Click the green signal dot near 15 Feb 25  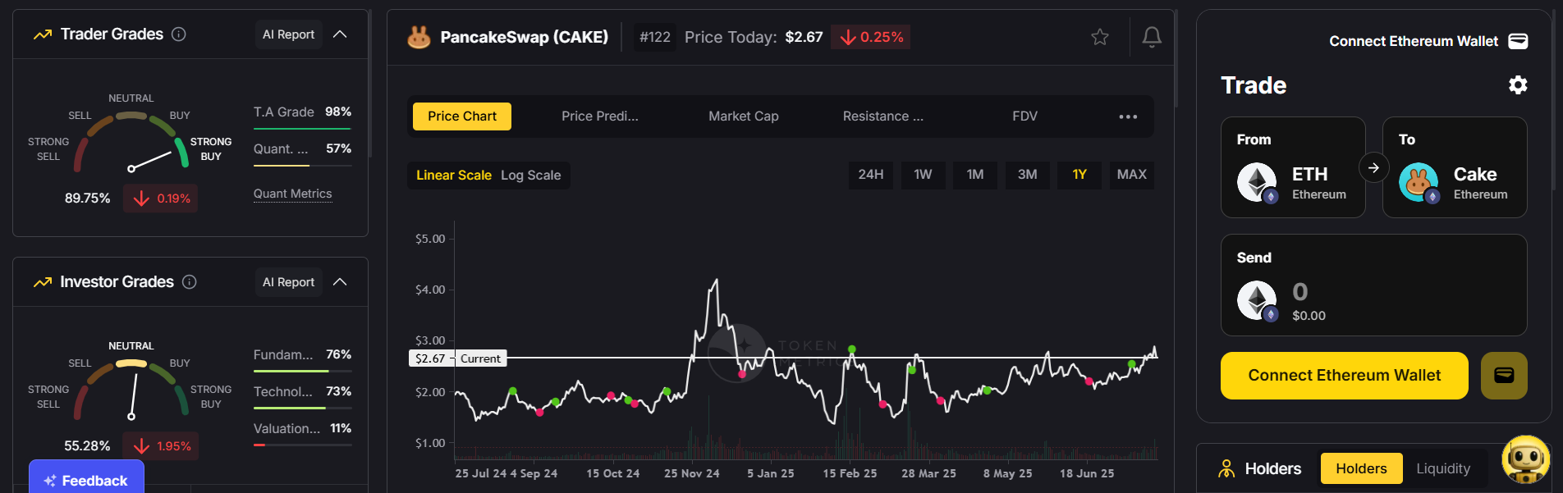852,349
